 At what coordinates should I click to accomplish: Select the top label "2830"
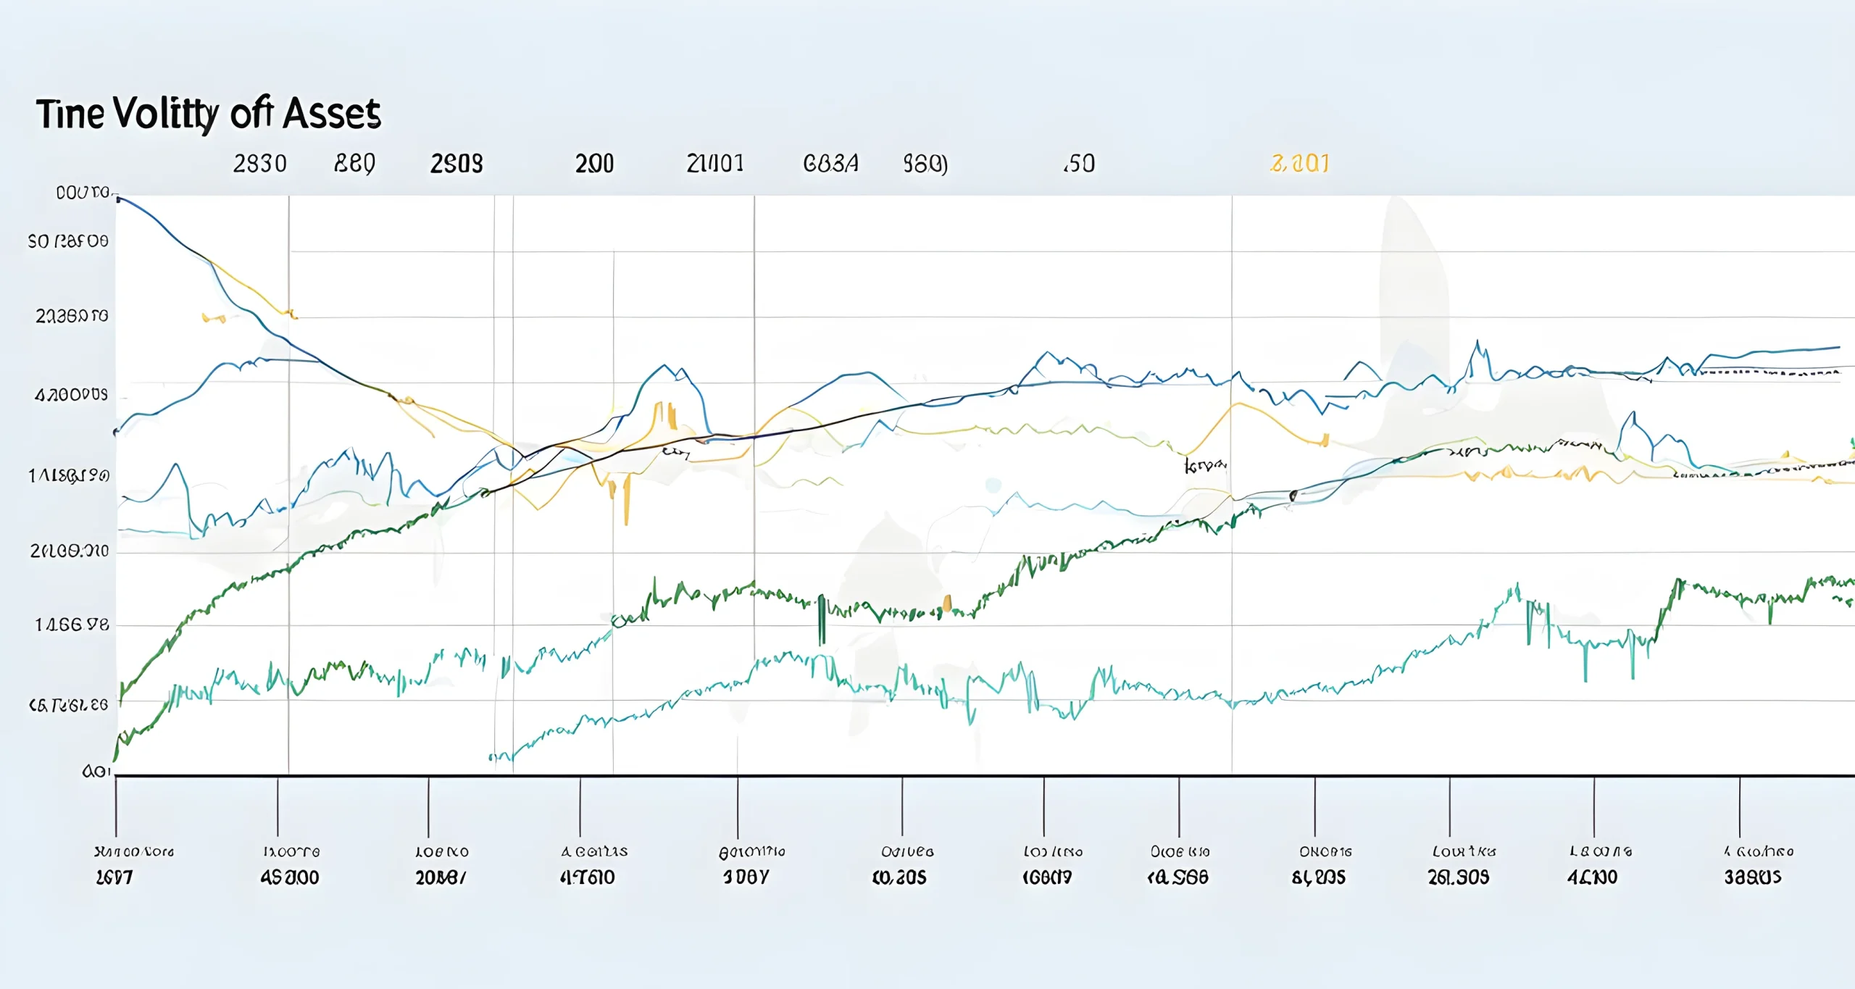pos(260,164)
